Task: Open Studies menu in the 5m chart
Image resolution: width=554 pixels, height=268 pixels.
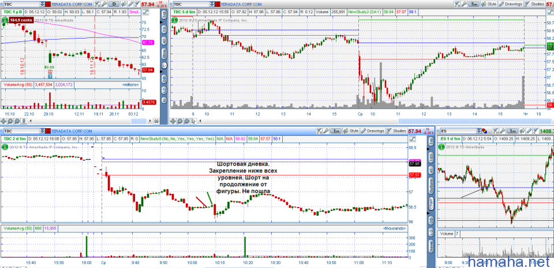Action: click(x=534, y=4)
